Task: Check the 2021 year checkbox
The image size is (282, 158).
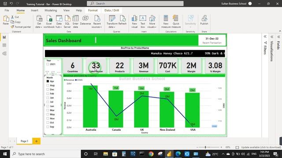Action: pos(48,64)
